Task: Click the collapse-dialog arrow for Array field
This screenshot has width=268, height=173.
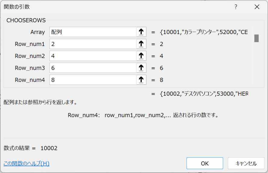Action: pos(141,32)
